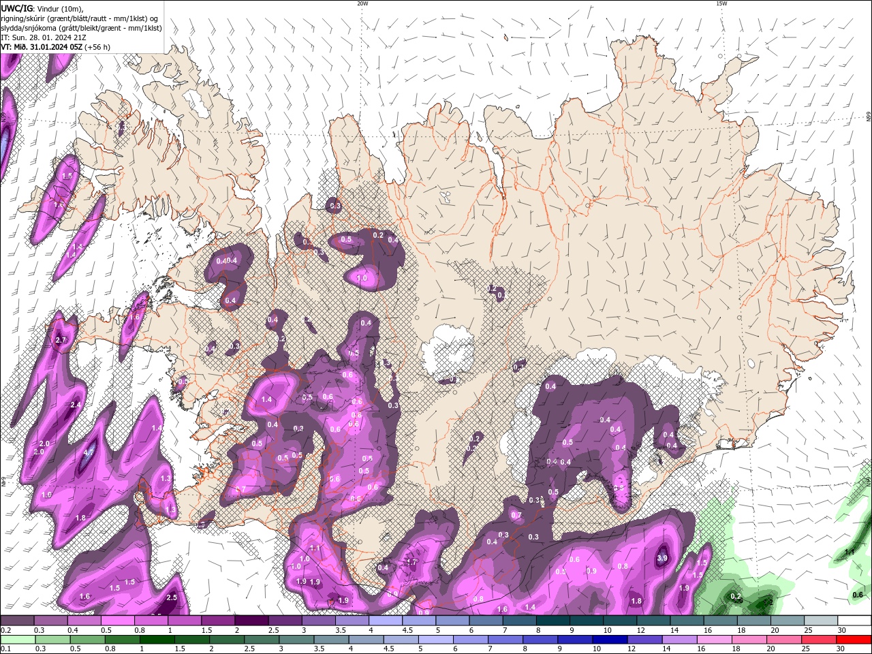Image resolution: width=872 pixels, height=654 pixels.
Task: Click the rain legend swatch labeled 14
Action: pos(679,640)
